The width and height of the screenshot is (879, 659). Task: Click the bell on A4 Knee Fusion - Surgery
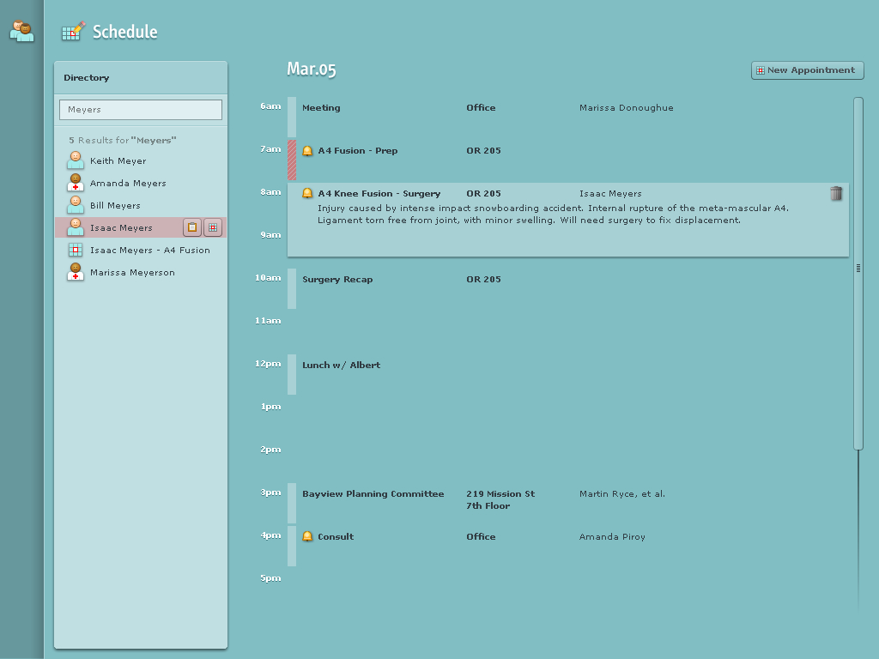[307, 194]
